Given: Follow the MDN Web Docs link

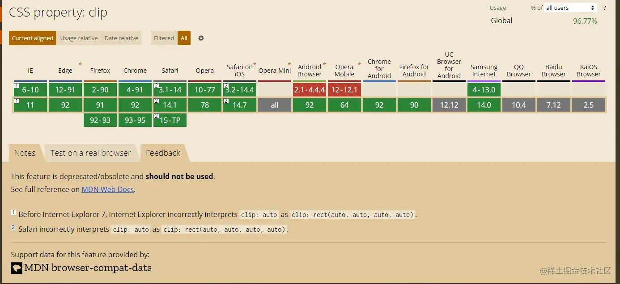Looking at the screenshot, I should [x=108, y=189].
